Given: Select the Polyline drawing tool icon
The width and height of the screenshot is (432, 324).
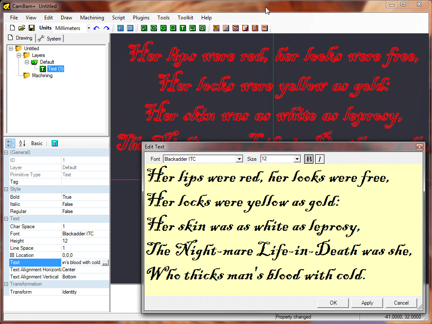Looking at the screenshot, I should tap(144, 28).
